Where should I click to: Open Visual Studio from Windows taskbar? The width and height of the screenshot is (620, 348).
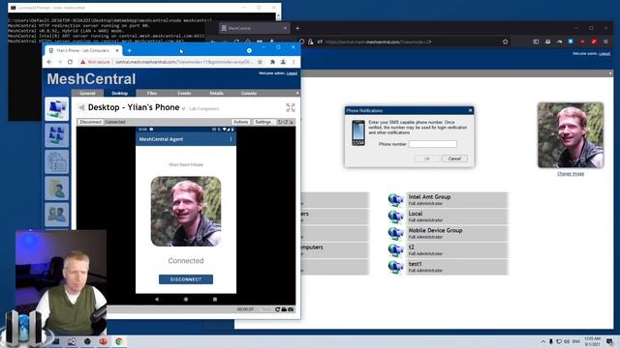click(x=72, y=341)
